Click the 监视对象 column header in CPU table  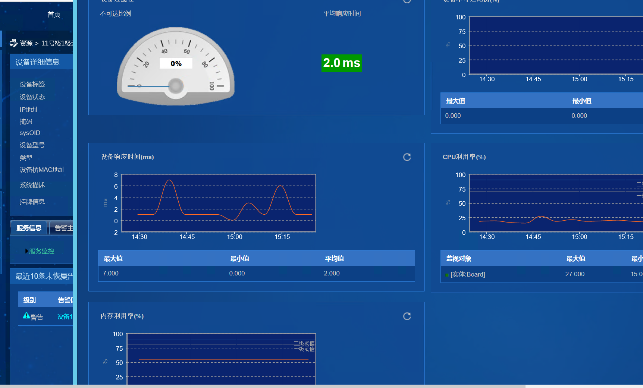[x=458, y=259]
